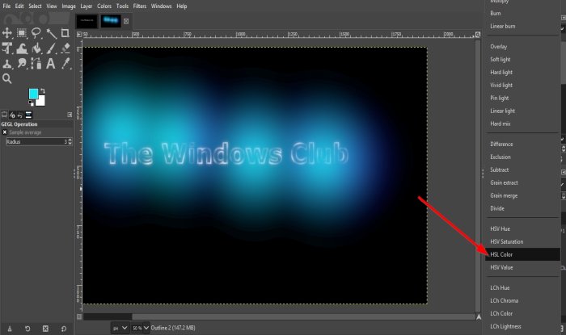Open the Help menu
The width and height of the screenshot is (566, 335).
182,6
